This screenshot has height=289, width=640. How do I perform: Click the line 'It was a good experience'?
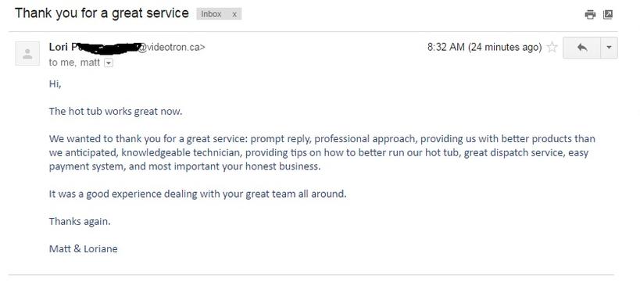point(198,194)
